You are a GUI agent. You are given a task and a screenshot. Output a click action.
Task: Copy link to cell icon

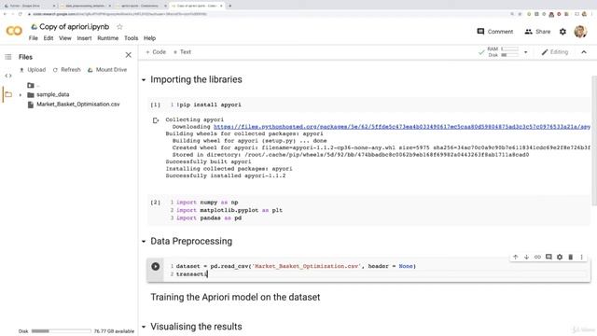pos(537,258)
